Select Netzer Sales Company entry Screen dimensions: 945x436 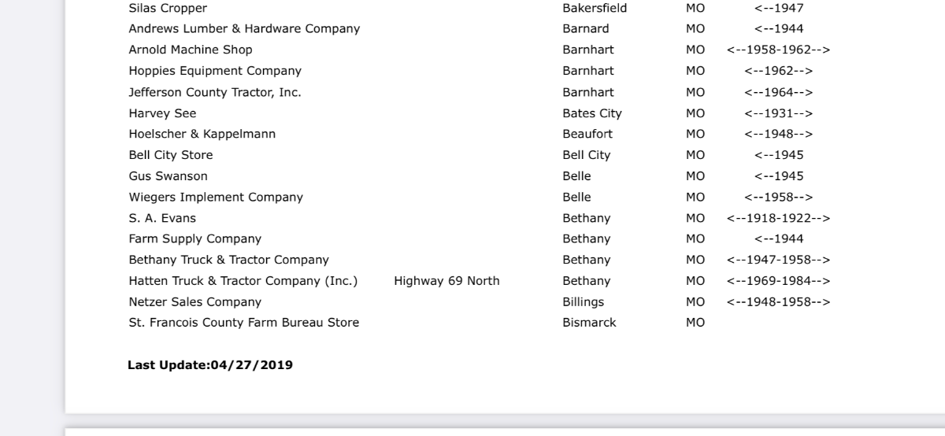point(195,301)
